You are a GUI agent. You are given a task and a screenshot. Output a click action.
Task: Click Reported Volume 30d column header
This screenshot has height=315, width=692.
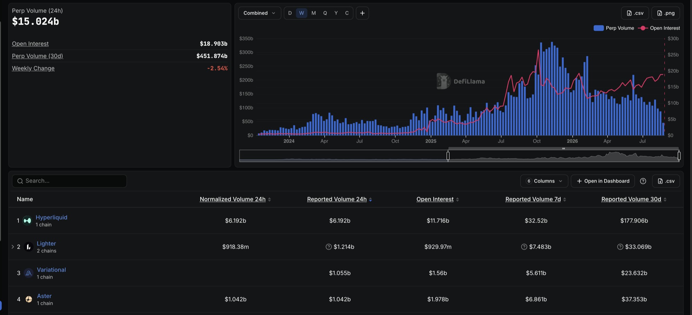pyautogui.click(x=631, y=199)
